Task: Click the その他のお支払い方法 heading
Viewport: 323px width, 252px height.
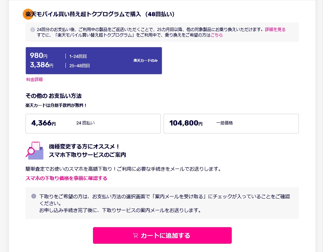Action: click(x=53, y=95)
